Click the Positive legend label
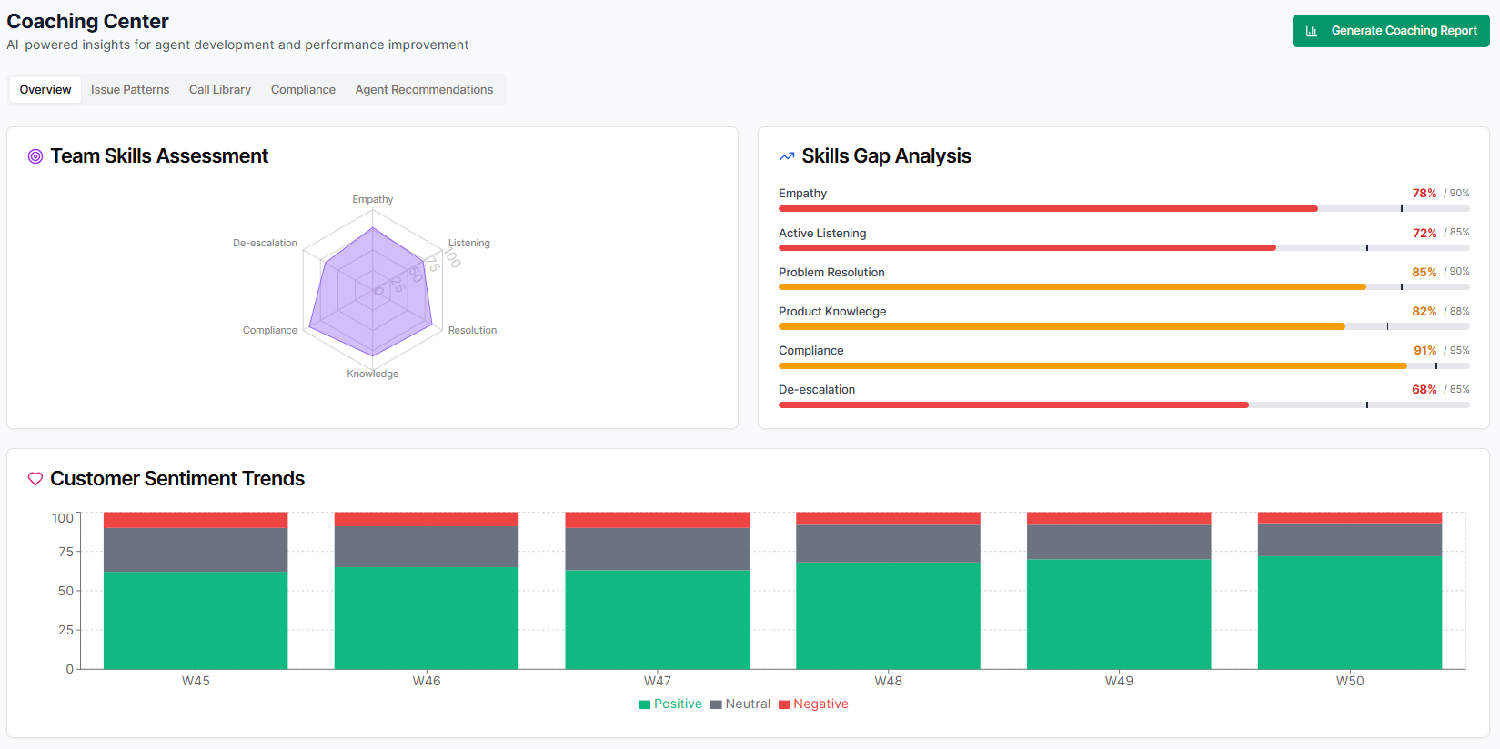Screen dimensions: 1500x749 coord(678,704)
